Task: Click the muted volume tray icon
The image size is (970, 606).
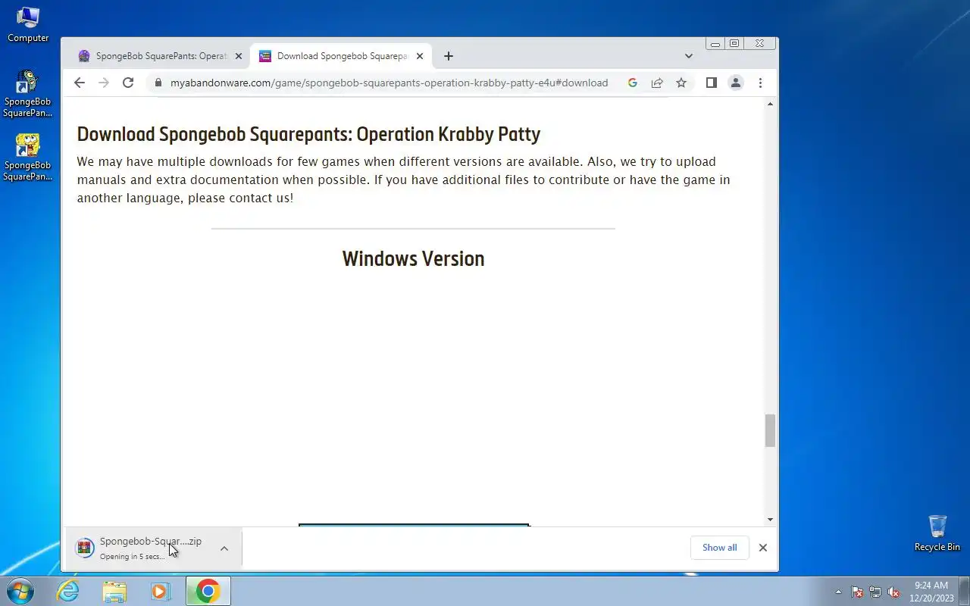Action: (x=893, y=592)
